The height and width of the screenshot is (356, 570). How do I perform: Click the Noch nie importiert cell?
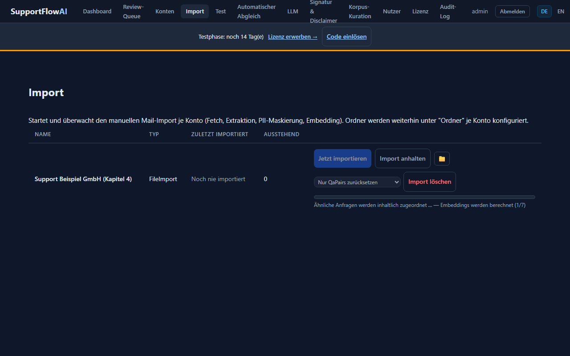(218, 179)
